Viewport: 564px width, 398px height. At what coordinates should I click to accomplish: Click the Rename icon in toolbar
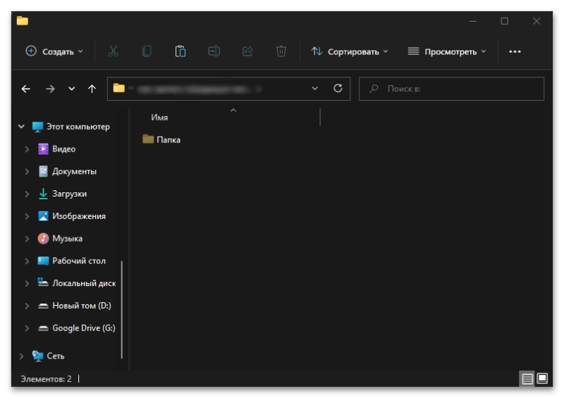click(x=214, y=51)
